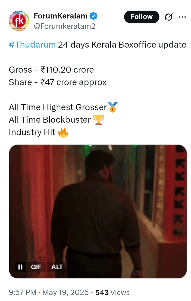Viewport: 191px width, 301px height.
Task: Open the ForumKeralam profile avatar
Action: [x=19, y=21]
